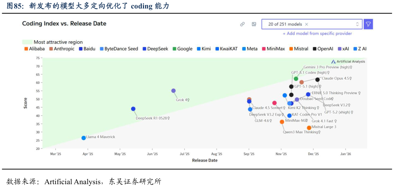
Task: Click the download chart image icon
Action: [254, 24]
